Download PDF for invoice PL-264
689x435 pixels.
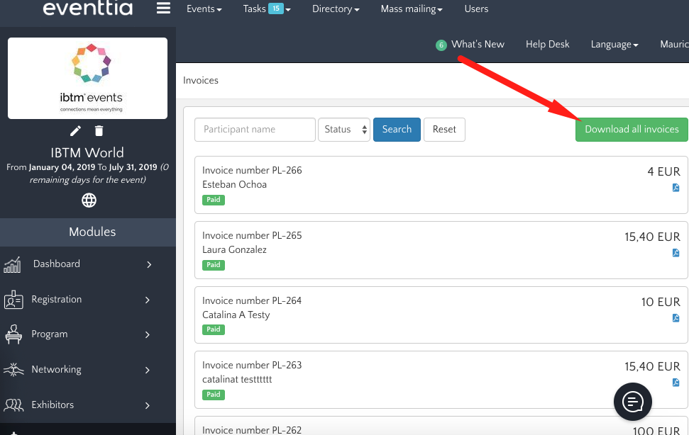point(676,318)
